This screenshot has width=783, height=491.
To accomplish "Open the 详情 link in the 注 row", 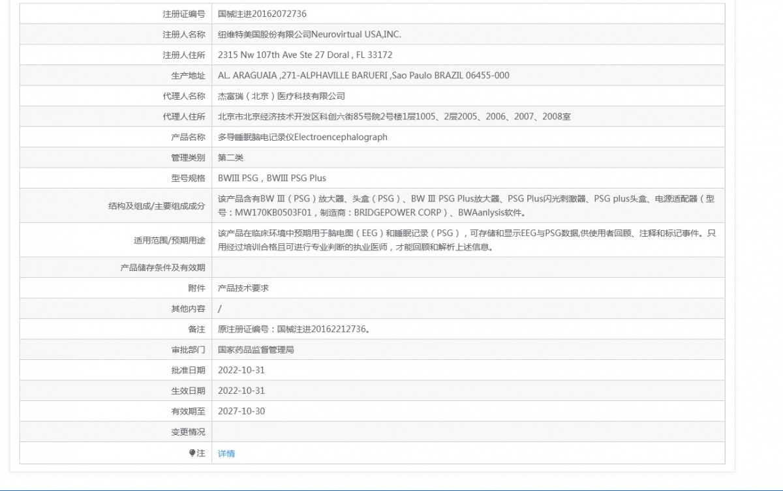I will (x=226, y=453).
